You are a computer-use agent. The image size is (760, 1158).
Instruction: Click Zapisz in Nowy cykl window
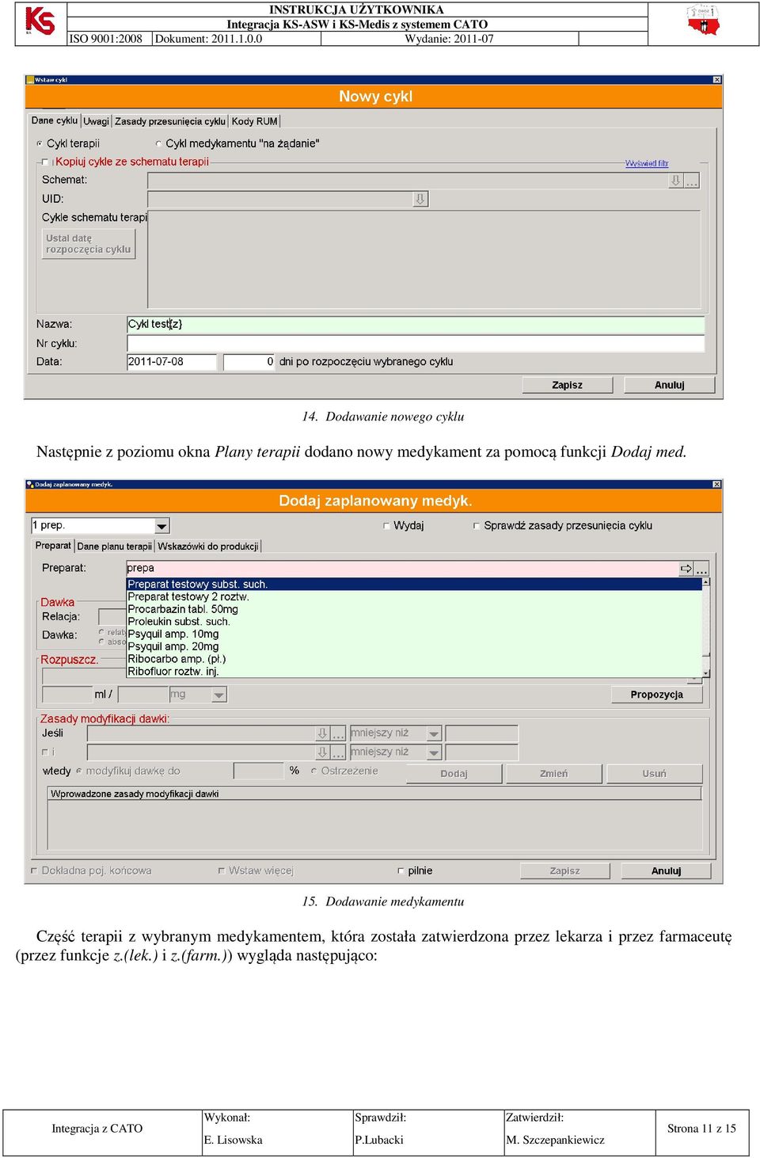tap(567, 385)
